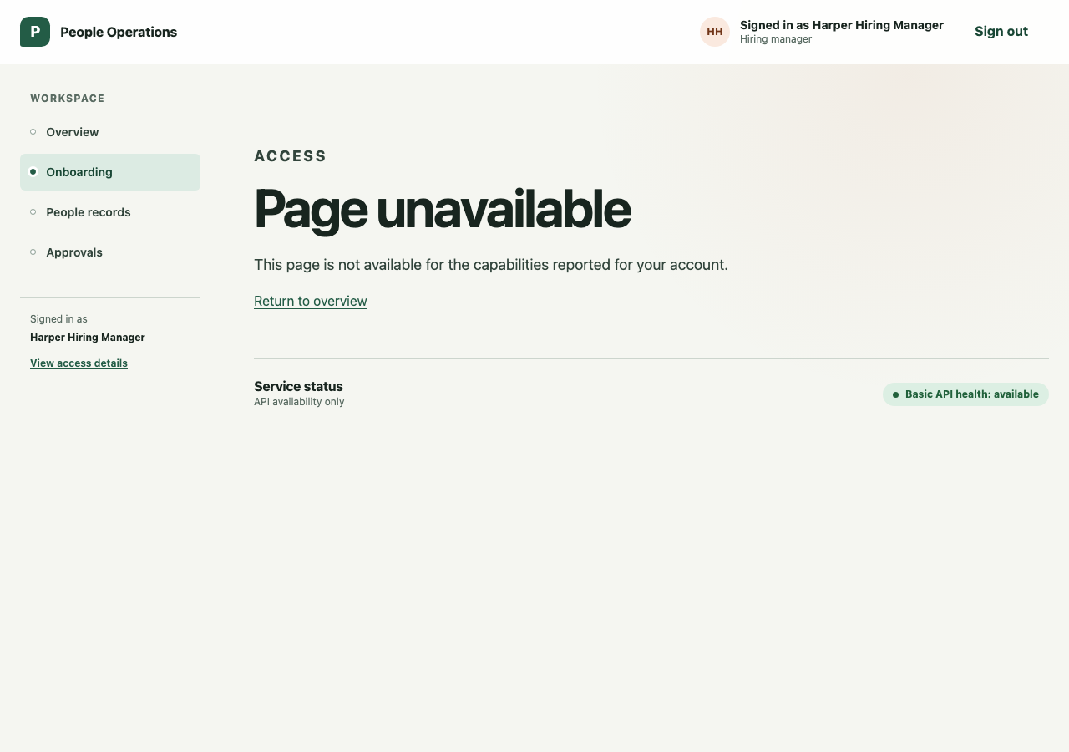Click the Basic API health status badge
Viewport: 1069px width, 752px height.
coord(965,394)
